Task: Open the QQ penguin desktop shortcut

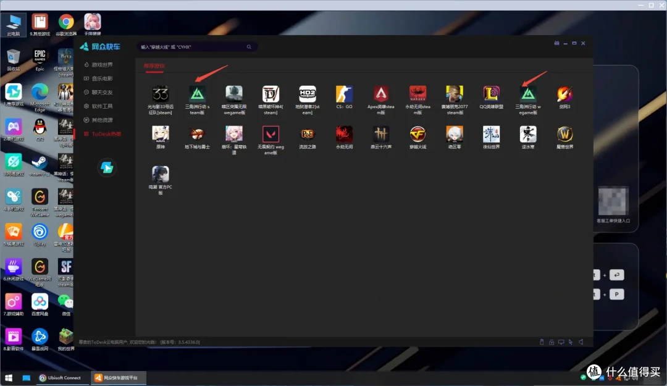Action: pyautogui.click(x=40, y=129)
